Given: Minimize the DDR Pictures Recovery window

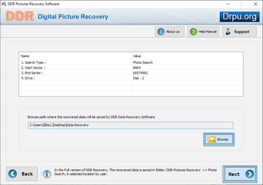Looking at the screenshot, I should 228,4.
